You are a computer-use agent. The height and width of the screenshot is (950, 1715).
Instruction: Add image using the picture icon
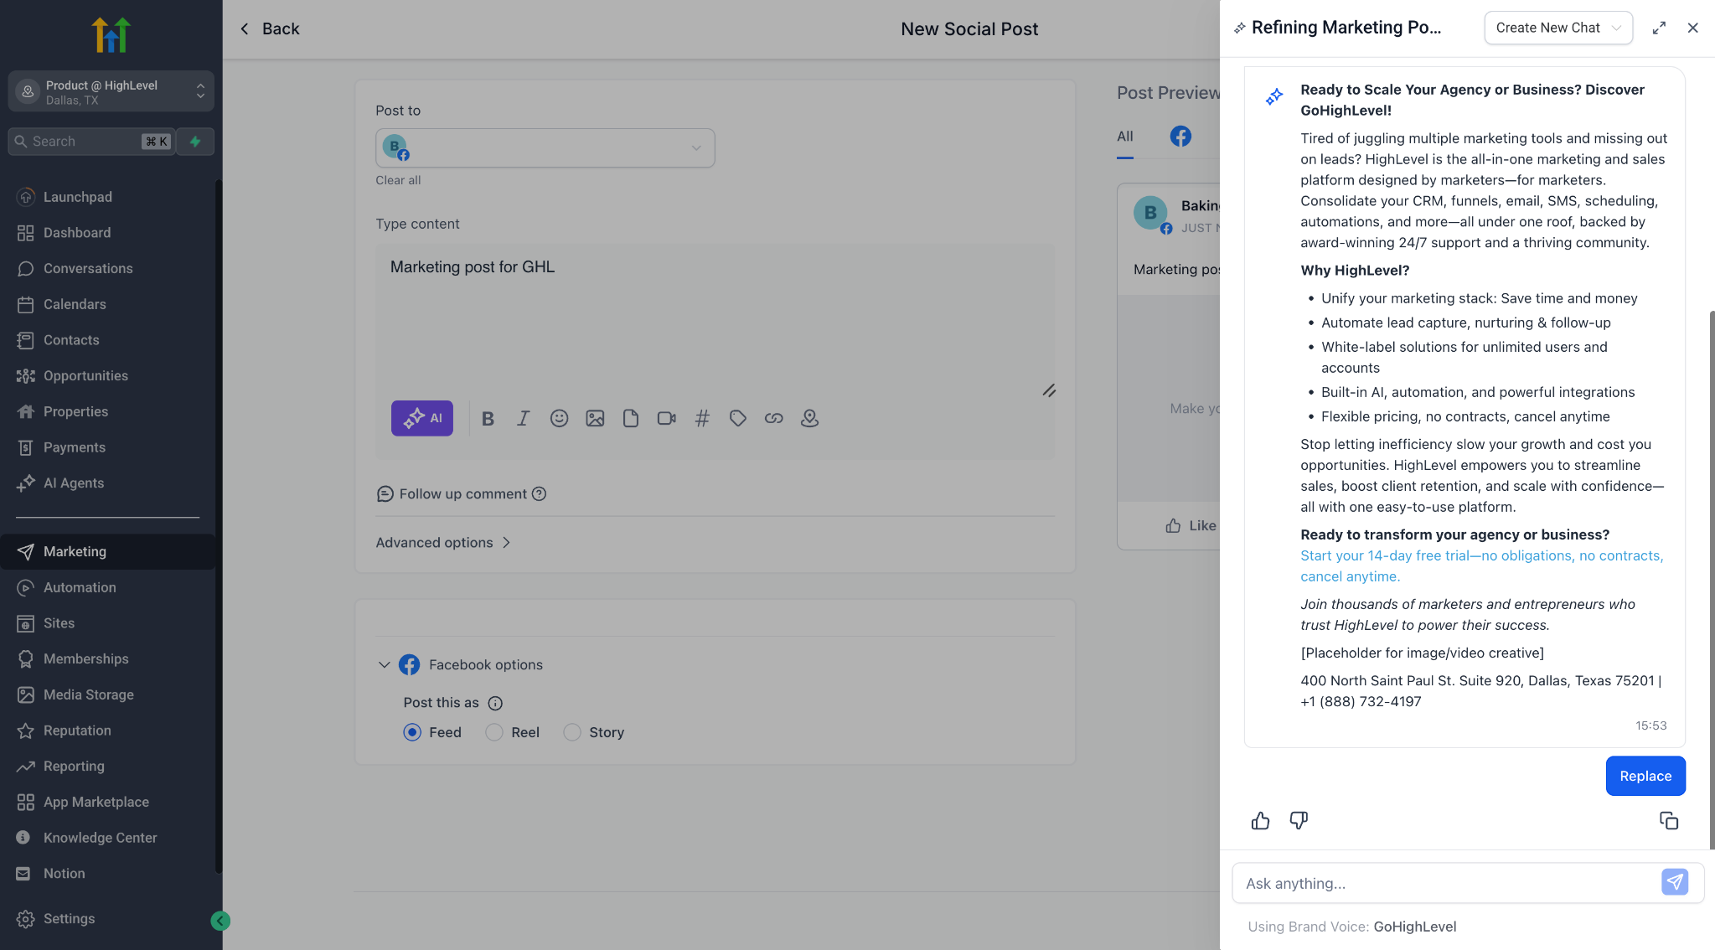point(595,418)
